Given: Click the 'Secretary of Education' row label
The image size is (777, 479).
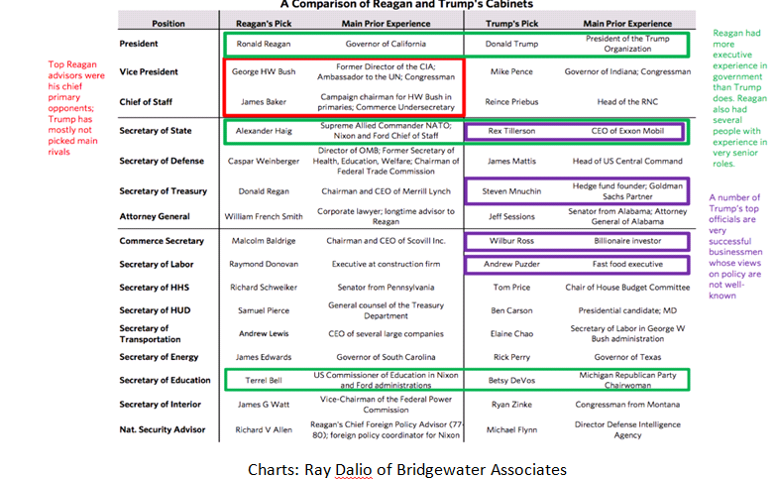Looking at the screenshot, I should pos(165,381).
